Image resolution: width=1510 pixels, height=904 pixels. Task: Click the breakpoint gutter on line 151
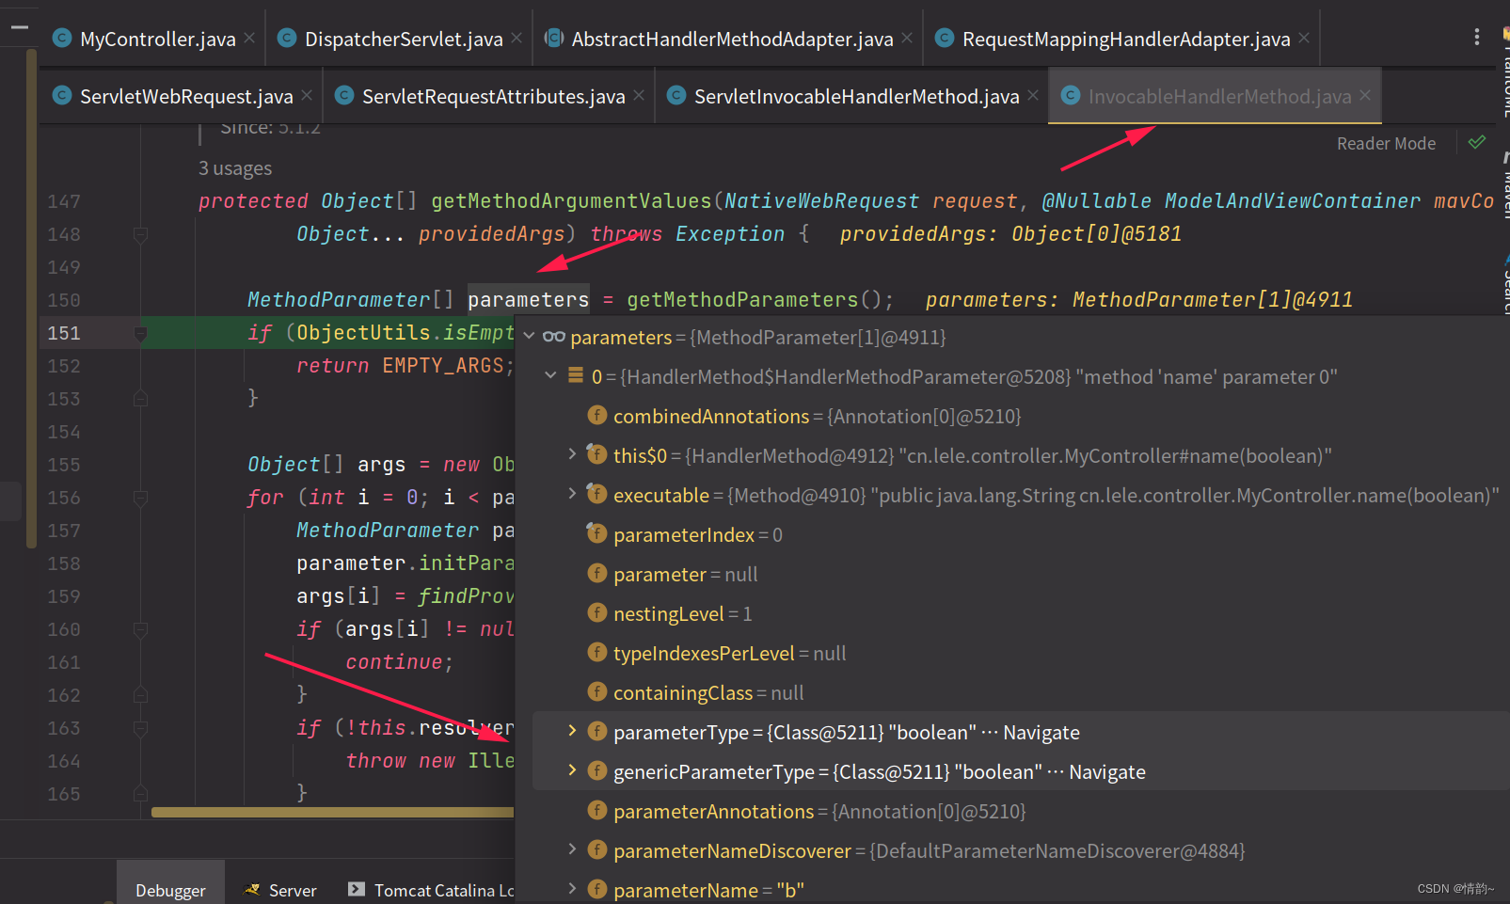point(140,333)
